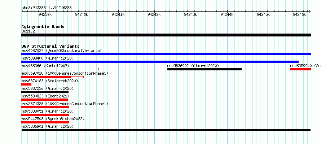Select the black nsv5836901 variant bar
321x144 pixels.
[x=166, y=130]
